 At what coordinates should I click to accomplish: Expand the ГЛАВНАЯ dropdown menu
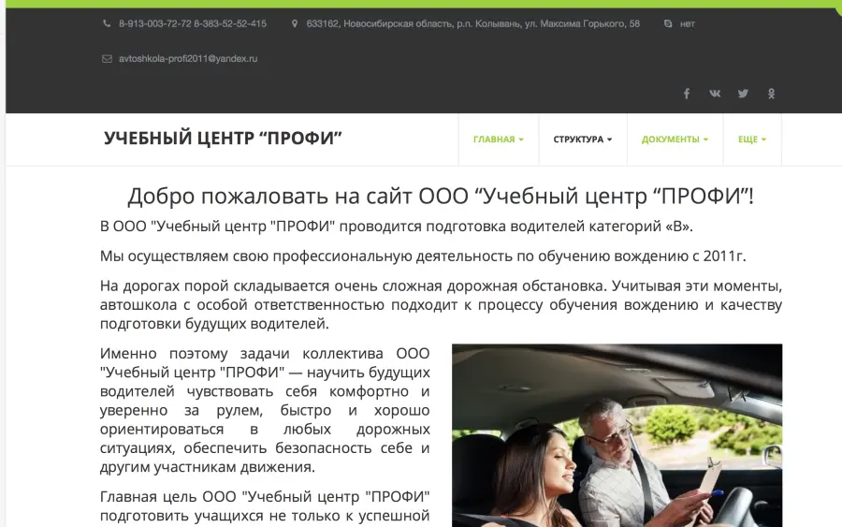tap(498, 139)
